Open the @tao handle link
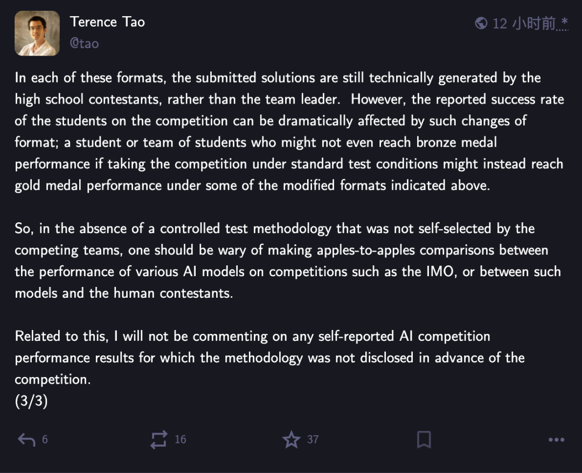Screen dimensions: 582x473 pyautogui.click(x=84, y=44)
